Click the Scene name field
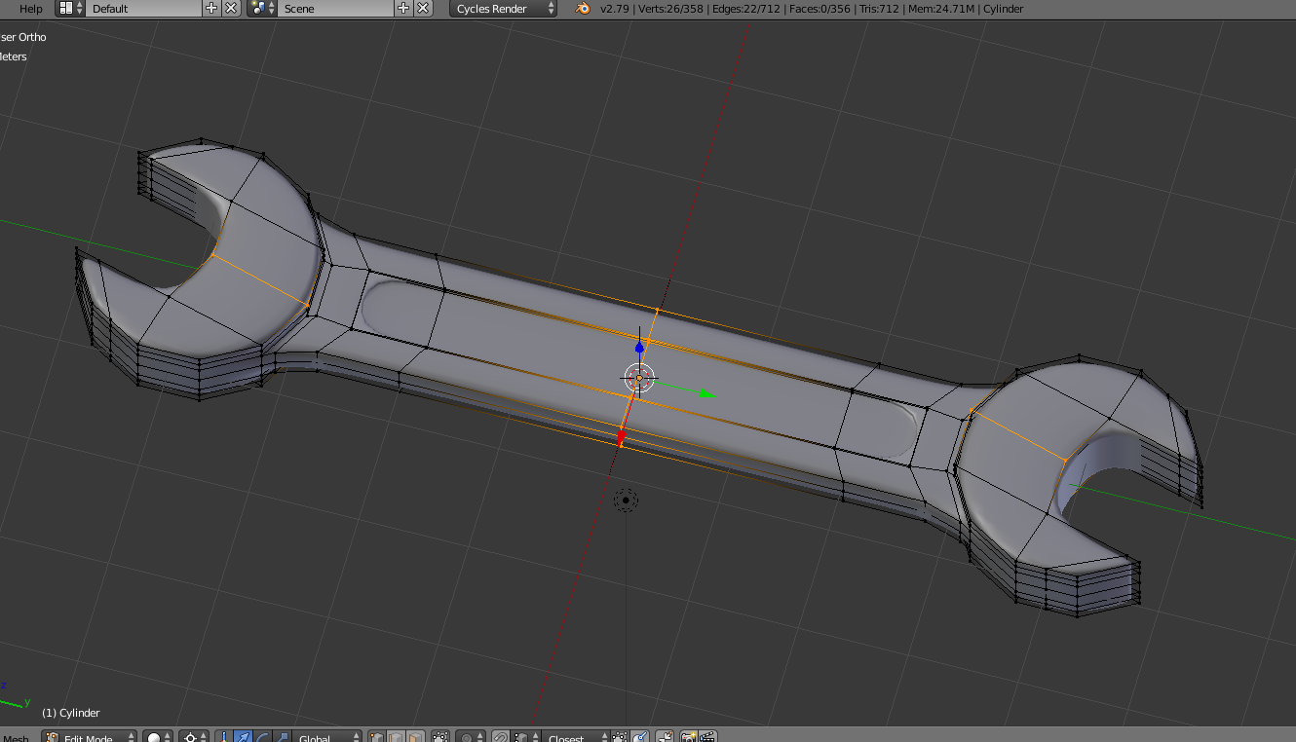Screen dimensions: 1296x742 [336, 8]
